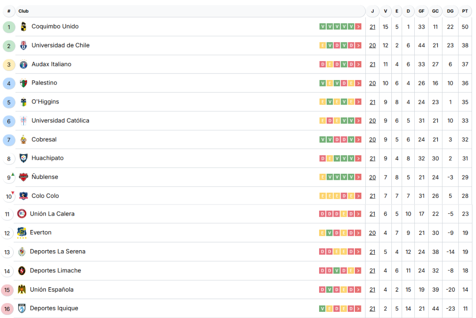476x318 pixels.
Task: Click the V wins column header
Action: (x=385, y=11)
